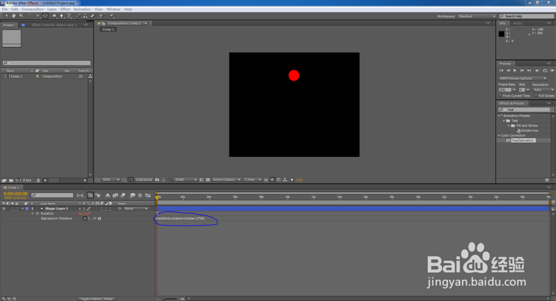Viewport: 556px width, 301px height.
Task: Click the Interpret Footage icon in Project panel
Action: [4, 180]
